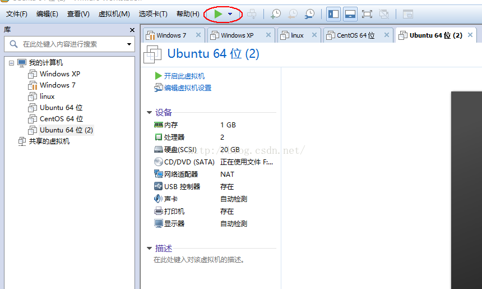Screen dimensions: 482x289
Task: Click the 20 GB hard disk value
Action: point(230,150)
